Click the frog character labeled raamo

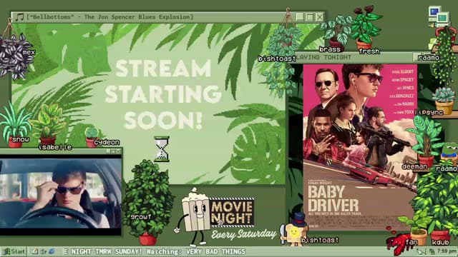pos(449,153)
